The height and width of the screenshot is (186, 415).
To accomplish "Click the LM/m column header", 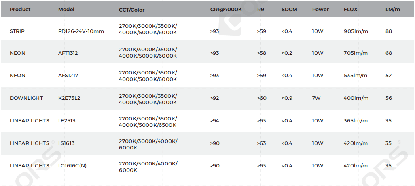I will 393,10.
